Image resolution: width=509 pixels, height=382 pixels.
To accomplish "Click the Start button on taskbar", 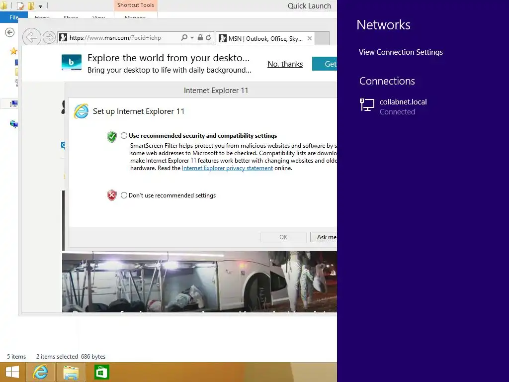I will (12, 372).
